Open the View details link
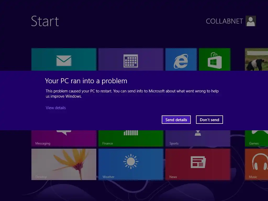The image size is (268, 201). [x=56, y=108]
